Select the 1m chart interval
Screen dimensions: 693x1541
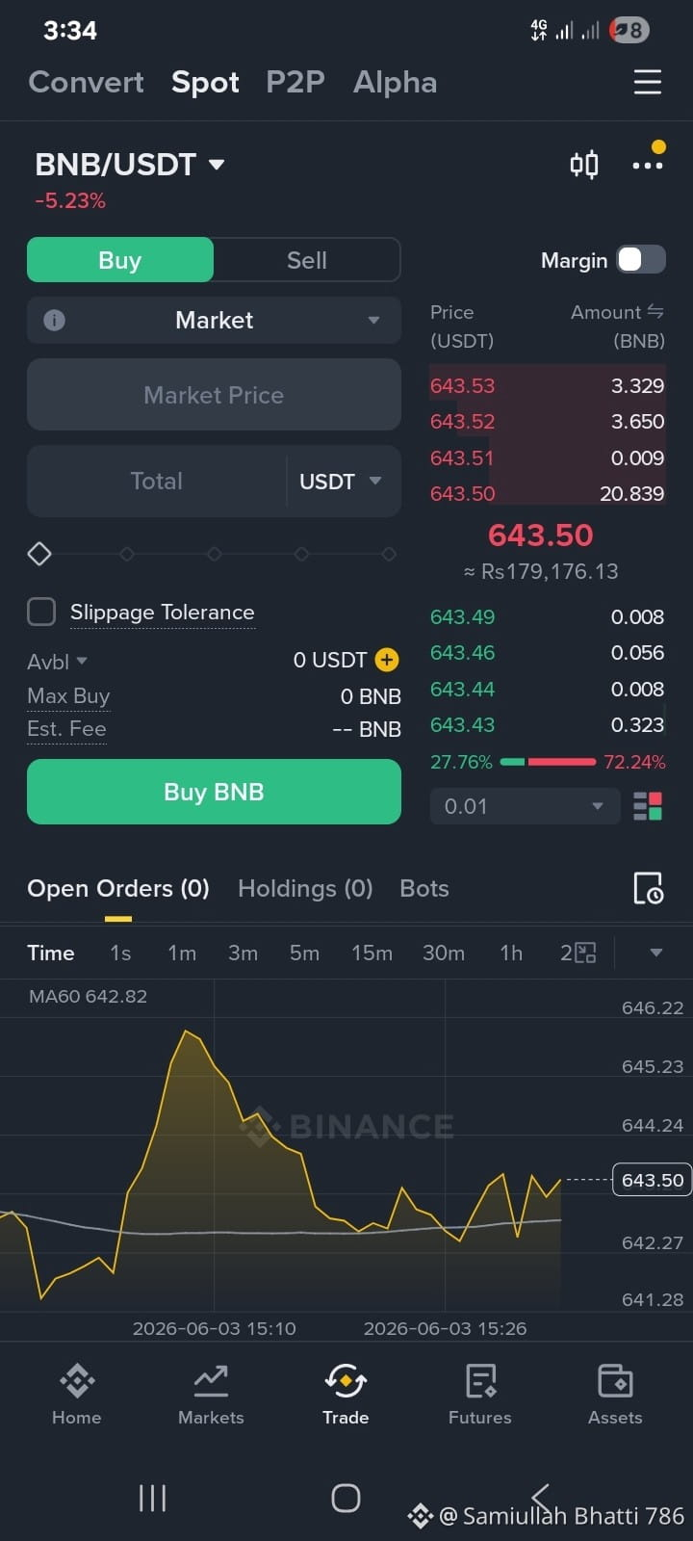(182, 953)
